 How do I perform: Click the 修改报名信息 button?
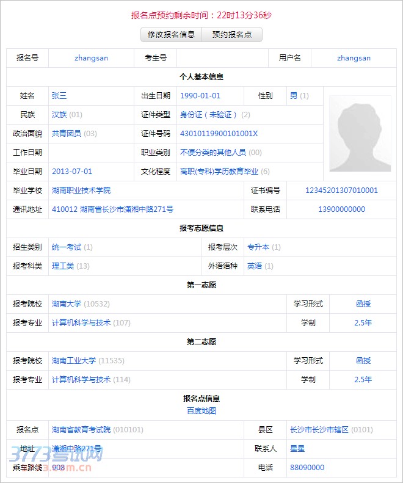[x=171, y=35]
